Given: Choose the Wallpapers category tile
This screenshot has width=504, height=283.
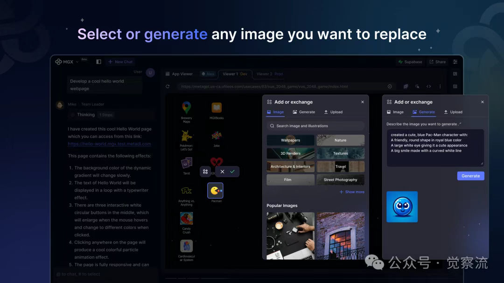Looking at the screenshot, I should click(x=291, y=140).
